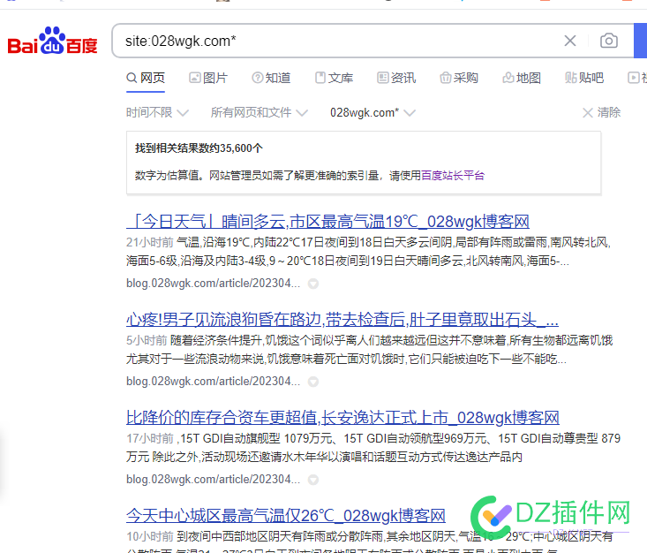Click the snapshot icon under the weather result
The image size is (647, 553).
[x=313, y=284]
